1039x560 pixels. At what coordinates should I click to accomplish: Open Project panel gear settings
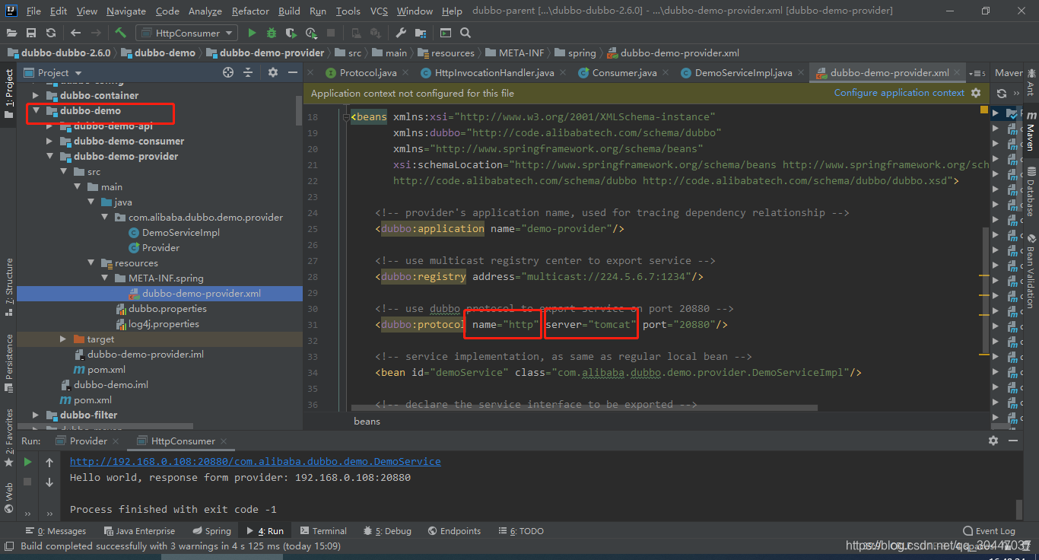273,72
